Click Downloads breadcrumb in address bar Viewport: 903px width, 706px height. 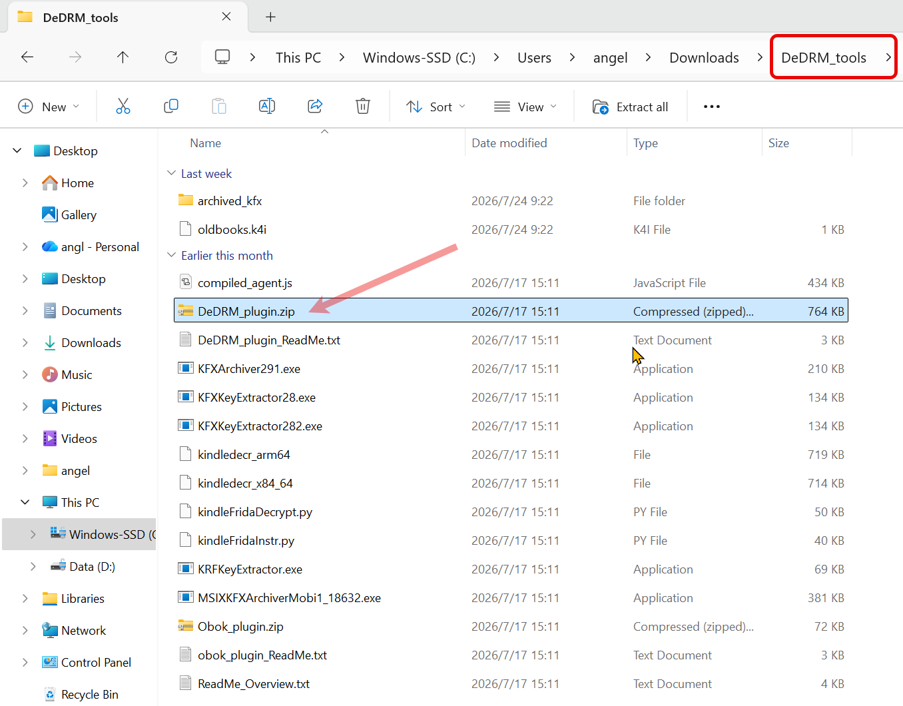[704, 58]
